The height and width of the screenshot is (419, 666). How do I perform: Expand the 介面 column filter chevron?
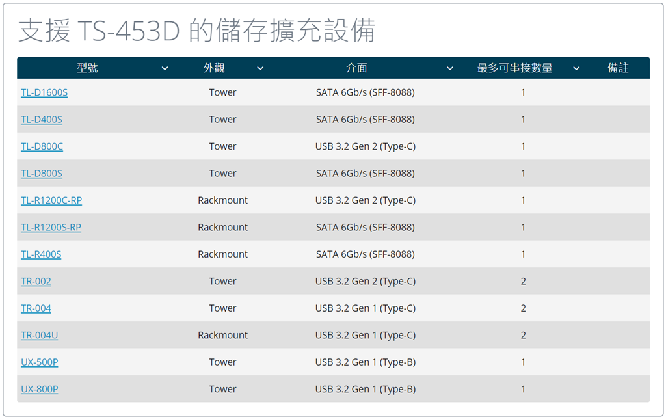pos(450,68)
